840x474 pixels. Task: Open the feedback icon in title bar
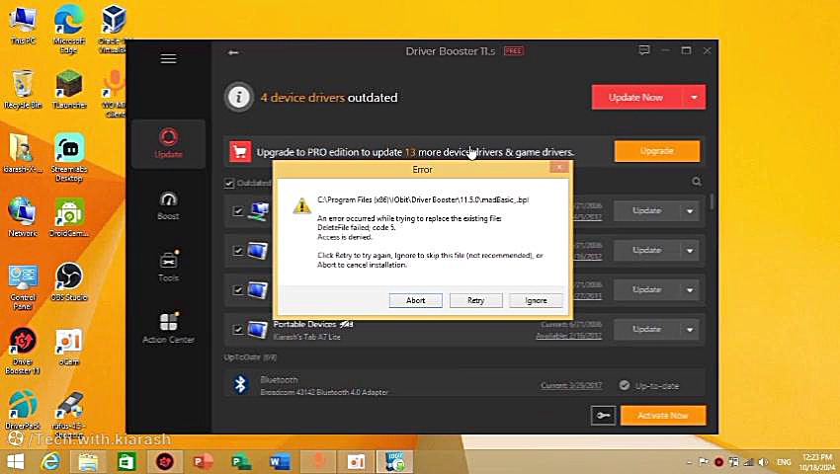pos(644,50)
